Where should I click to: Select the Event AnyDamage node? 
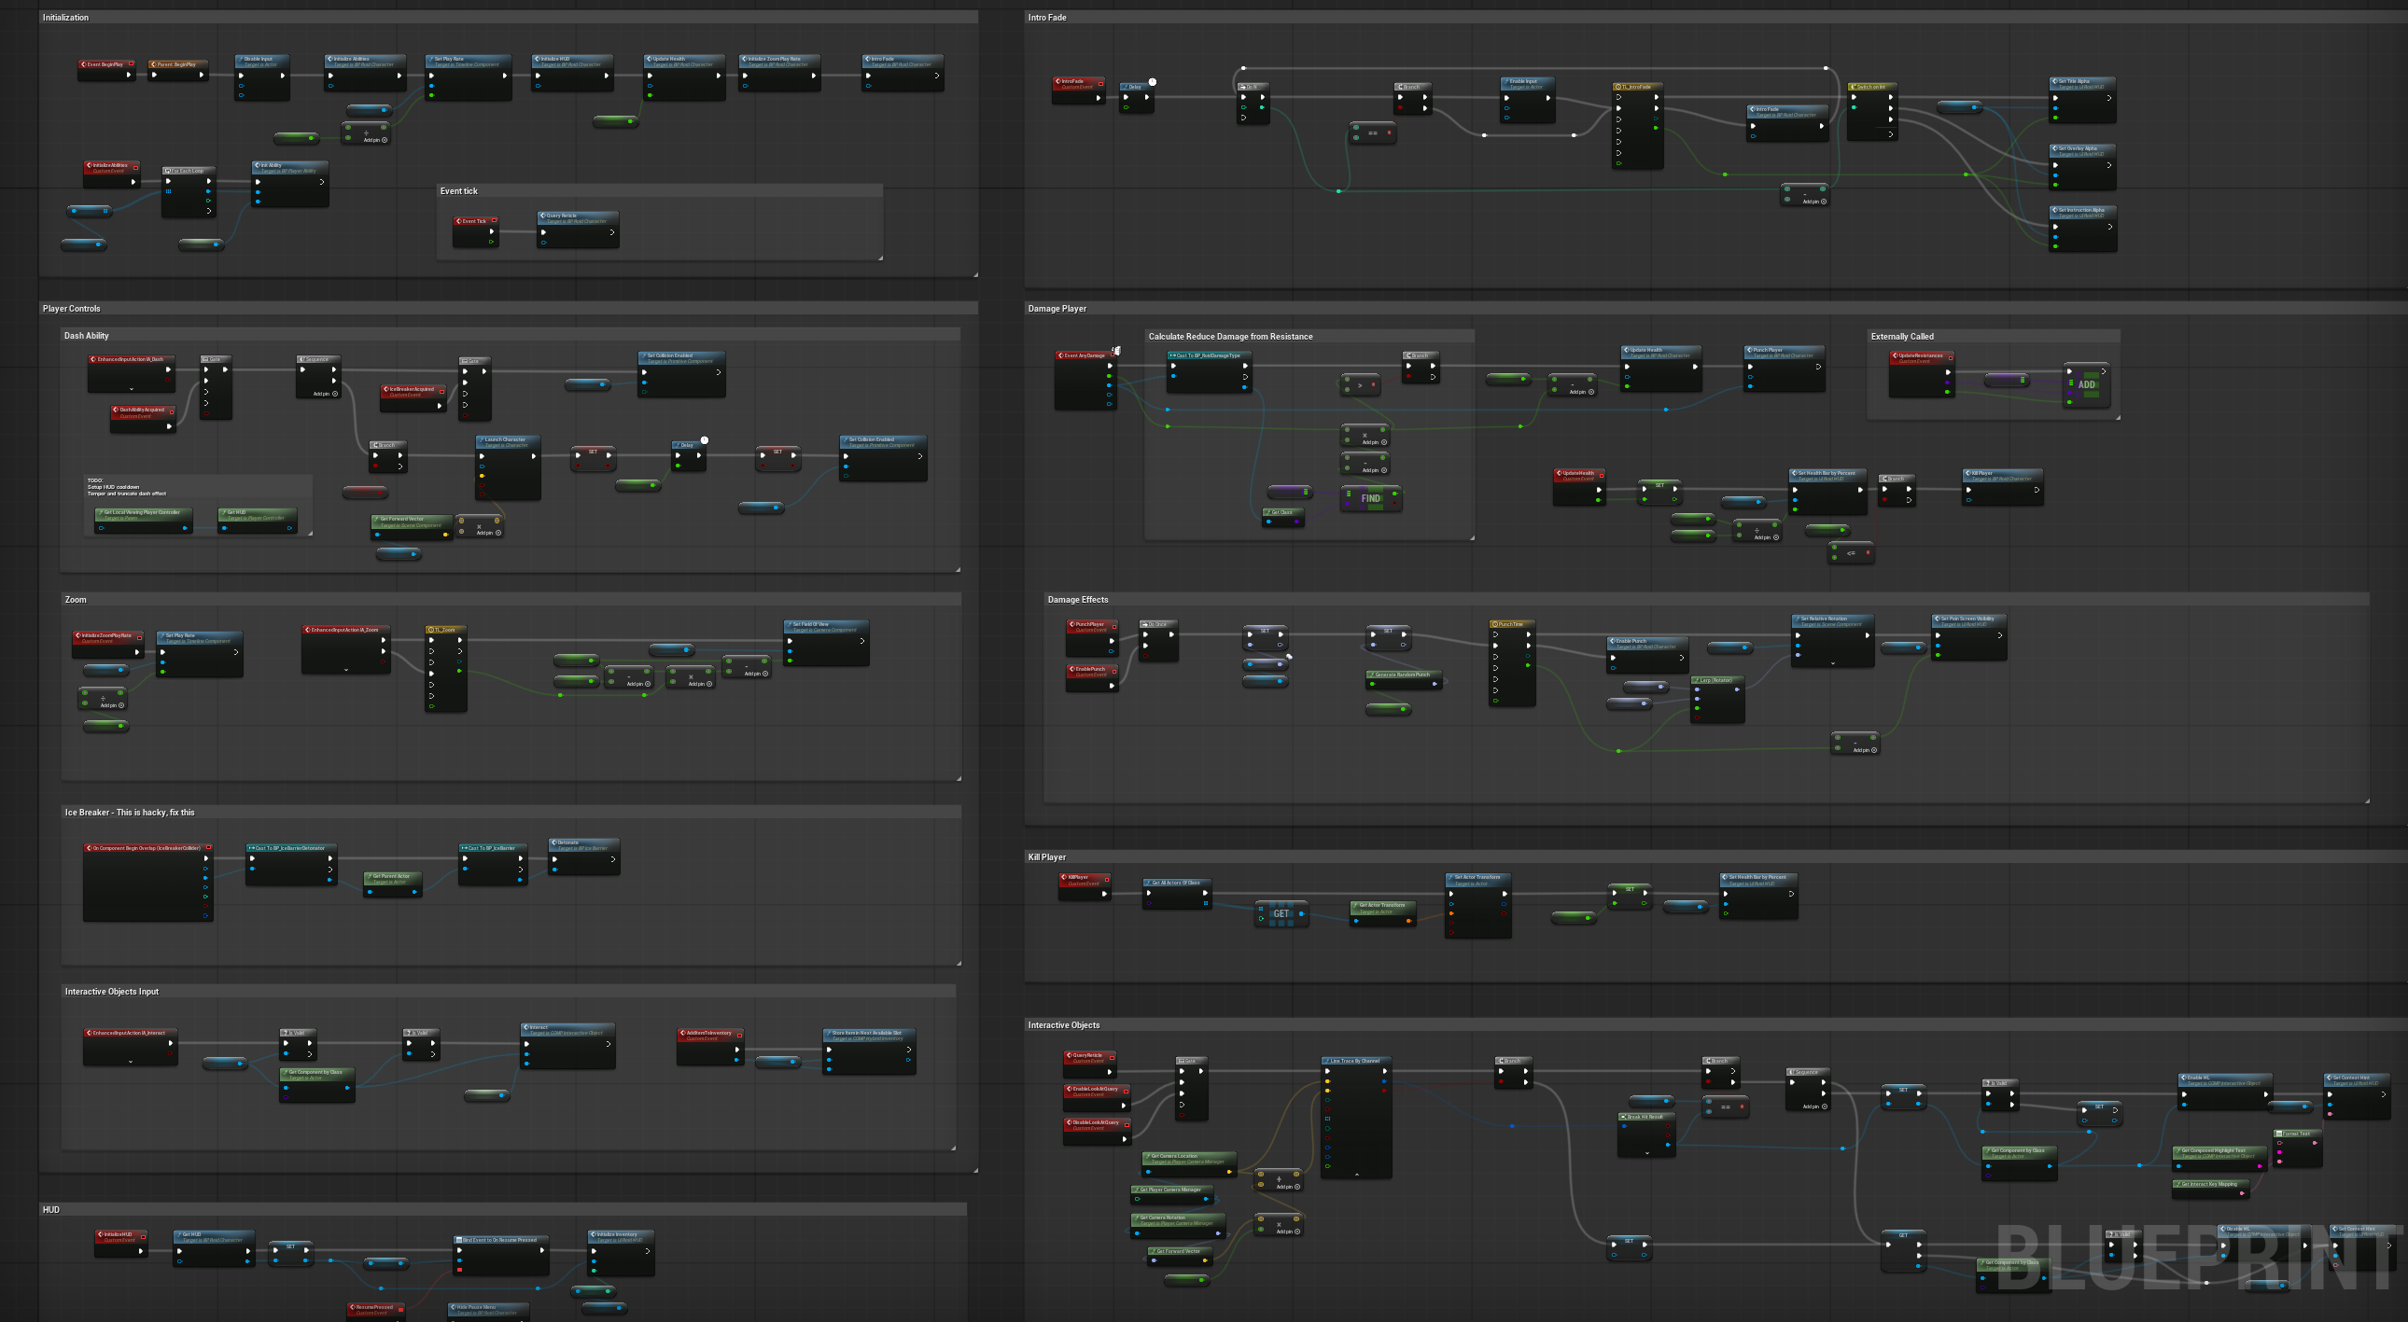pyautogui.click(x=1084, y=356)
